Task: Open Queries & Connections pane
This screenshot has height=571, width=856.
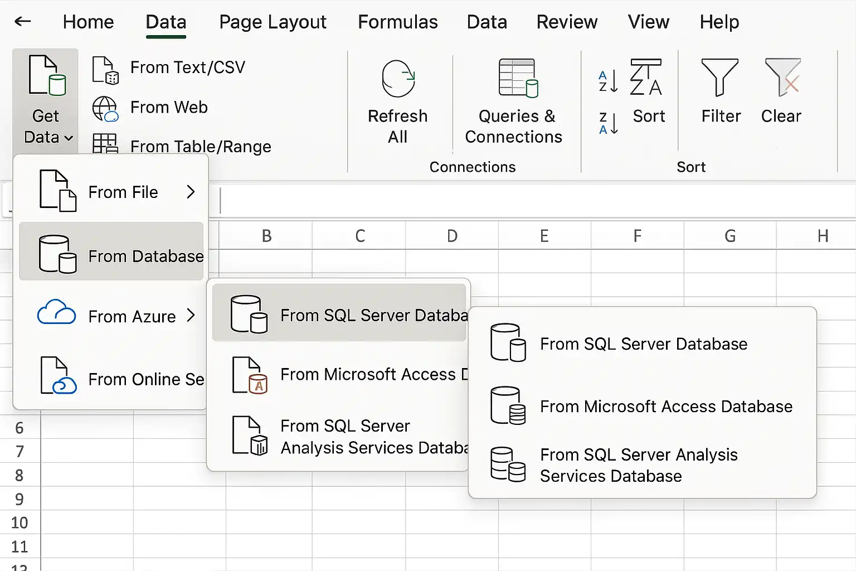Action: pyautogui.click(x=513, y=102)
